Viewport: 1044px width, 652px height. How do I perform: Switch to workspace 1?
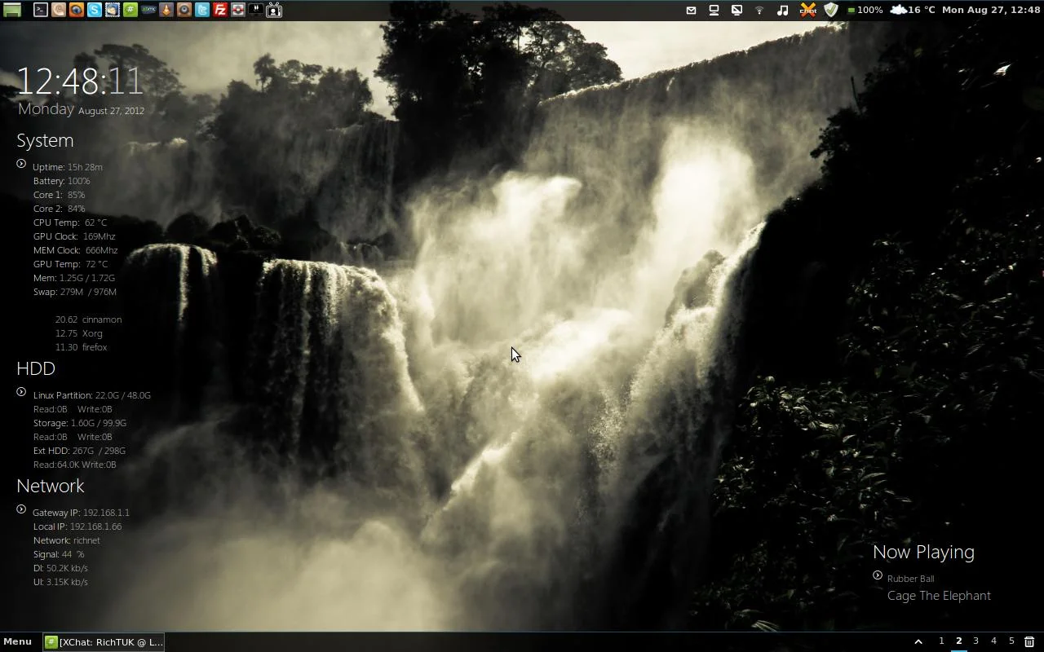coord(941,641)
